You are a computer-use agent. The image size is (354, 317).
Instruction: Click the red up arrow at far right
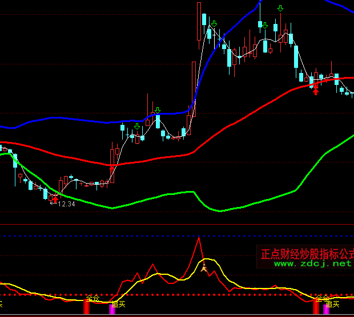pos(315,91)
